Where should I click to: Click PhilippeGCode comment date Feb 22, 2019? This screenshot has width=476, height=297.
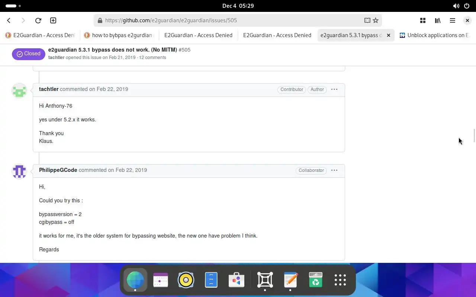click(128, 170)
